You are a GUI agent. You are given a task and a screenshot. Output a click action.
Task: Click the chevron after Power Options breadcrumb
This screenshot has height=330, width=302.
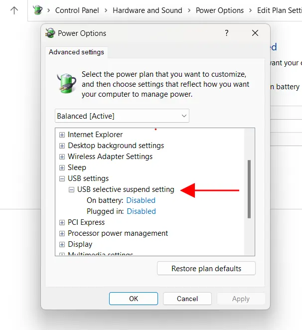[251, 10]
